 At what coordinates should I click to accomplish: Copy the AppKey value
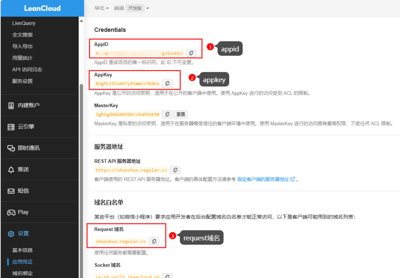[167, 83]
